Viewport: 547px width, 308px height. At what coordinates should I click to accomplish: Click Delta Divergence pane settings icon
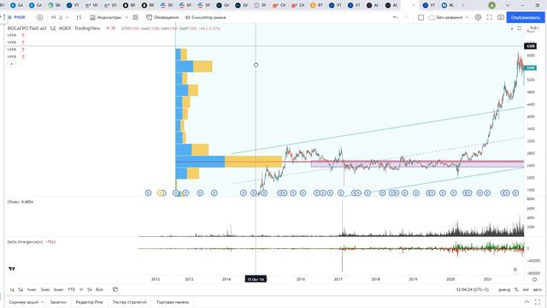tap(515, 269)
